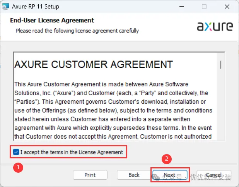Click the license line starting "This Axure Customer Agreement"
239x187 pixels.
click(101, 84)
